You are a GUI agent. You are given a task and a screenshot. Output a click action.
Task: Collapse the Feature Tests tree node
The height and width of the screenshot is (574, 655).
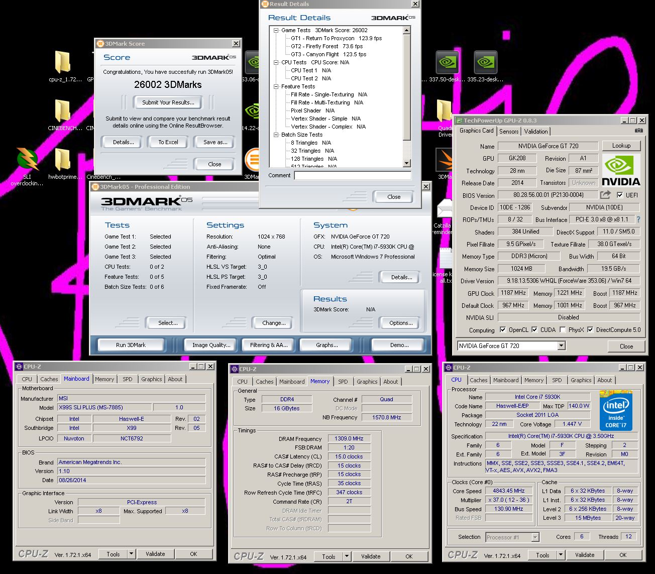[276, 86]
